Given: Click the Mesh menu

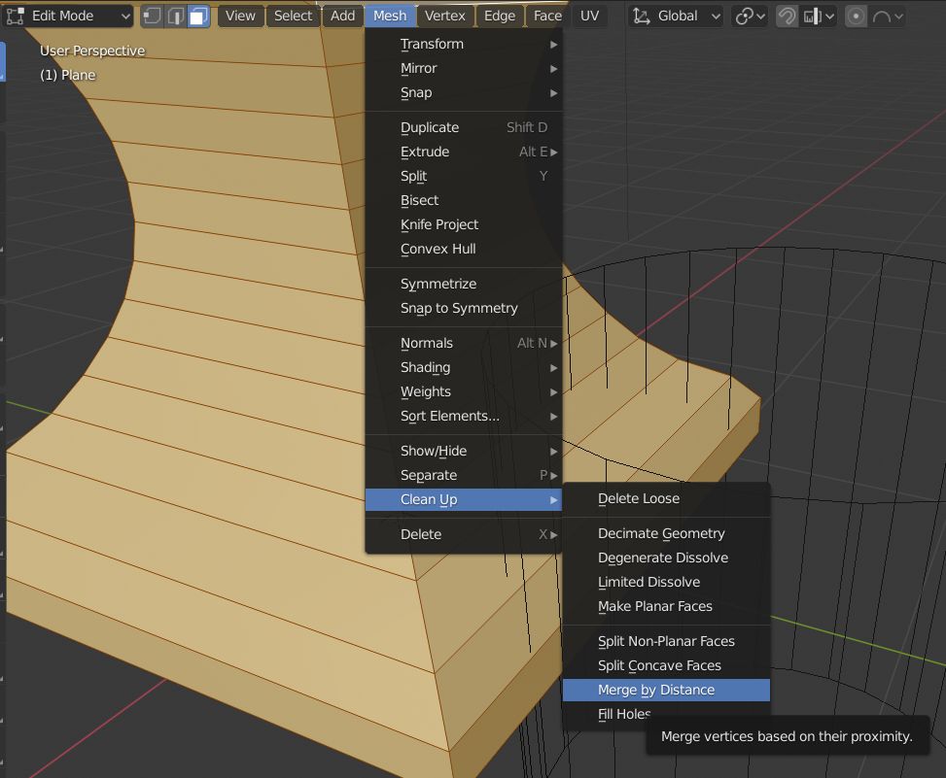Looking at the screenshot, I should [390, 16].
